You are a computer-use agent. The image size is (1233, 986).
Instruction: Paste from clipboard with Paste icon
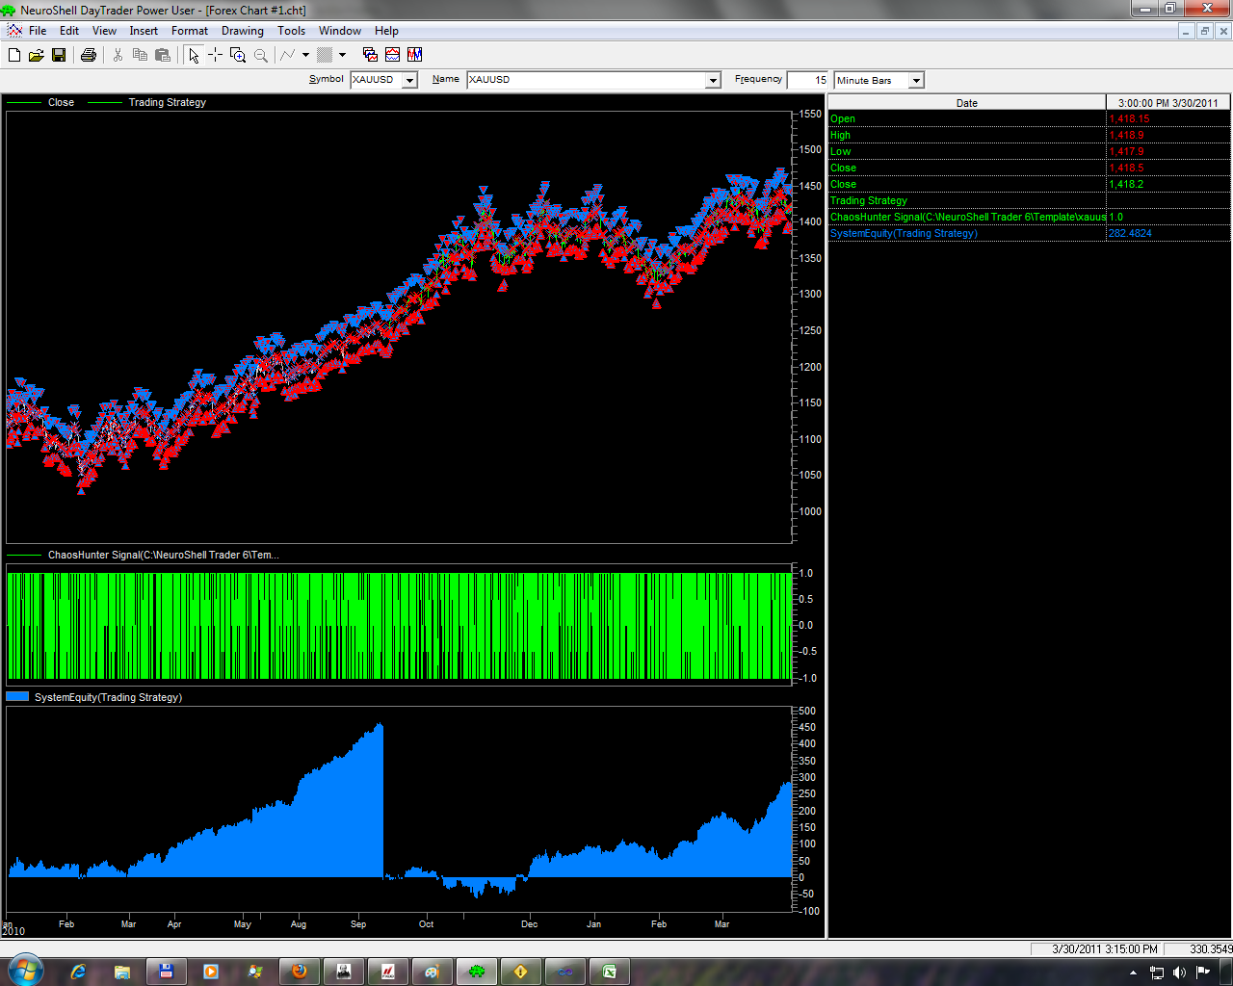click(x=162, y=55)
